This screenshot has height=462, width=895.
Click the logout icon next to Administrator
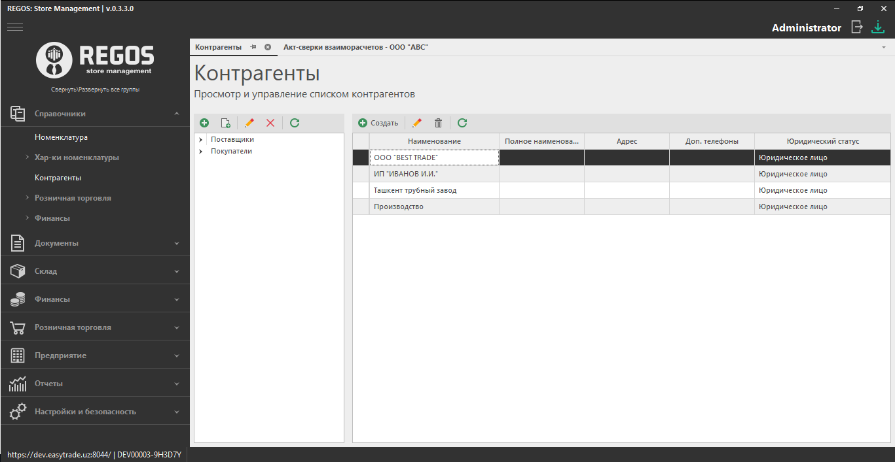[x=856, y=27]
